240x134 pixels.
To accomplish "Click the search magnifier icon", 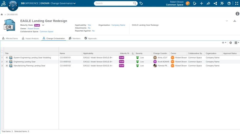I will (135, 3).
